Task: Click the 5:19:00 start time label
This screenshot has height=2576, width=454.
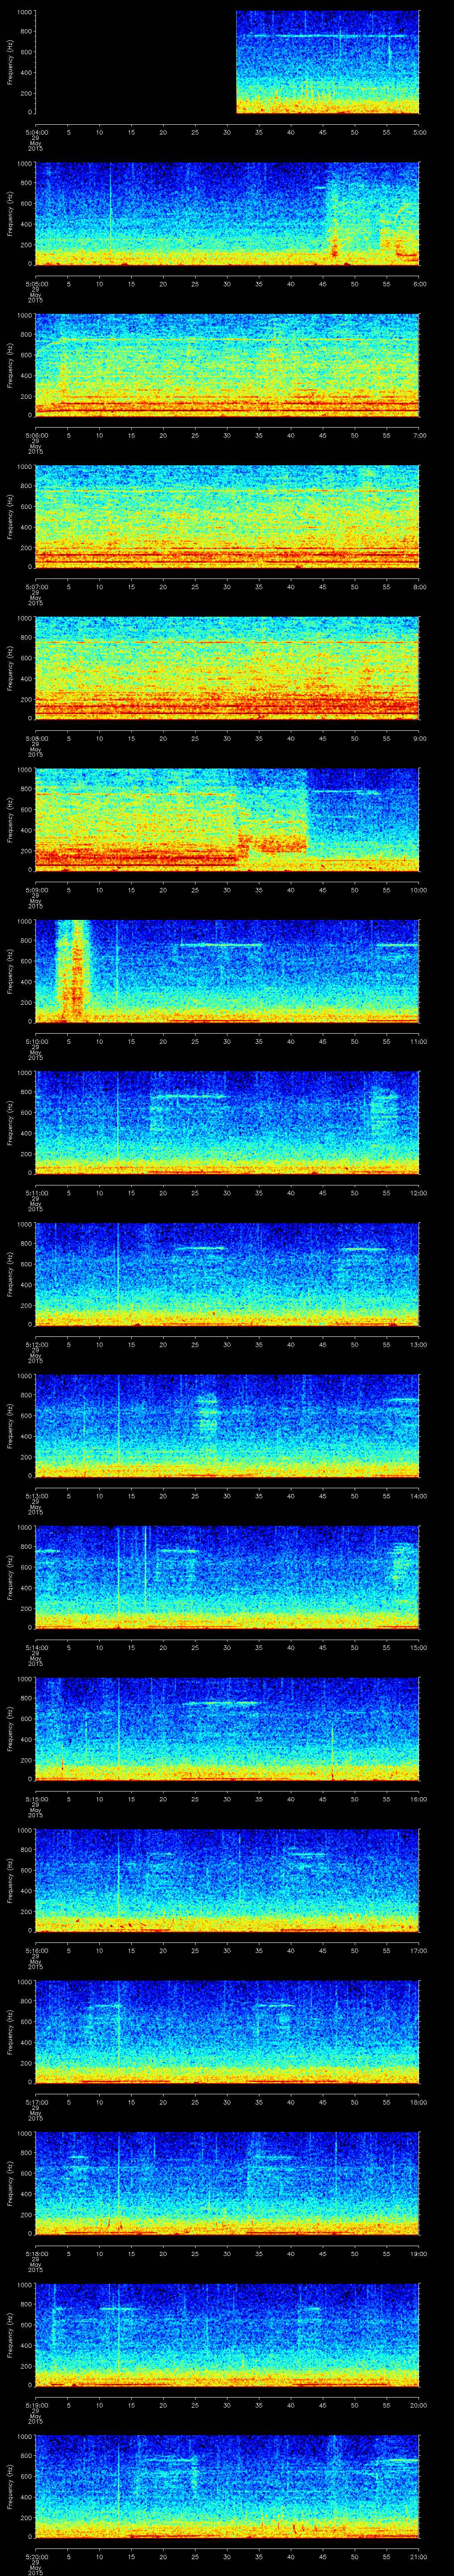Action: point(36,2404)
